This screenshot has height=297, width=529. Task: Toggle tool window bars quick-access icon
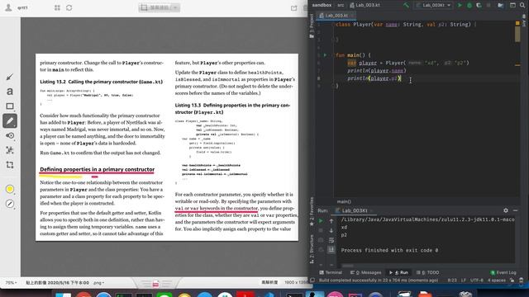click(x=312, y=280)
